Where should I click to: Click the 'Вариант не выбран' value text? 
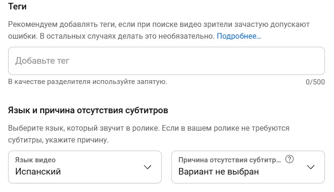click(219, 172)
